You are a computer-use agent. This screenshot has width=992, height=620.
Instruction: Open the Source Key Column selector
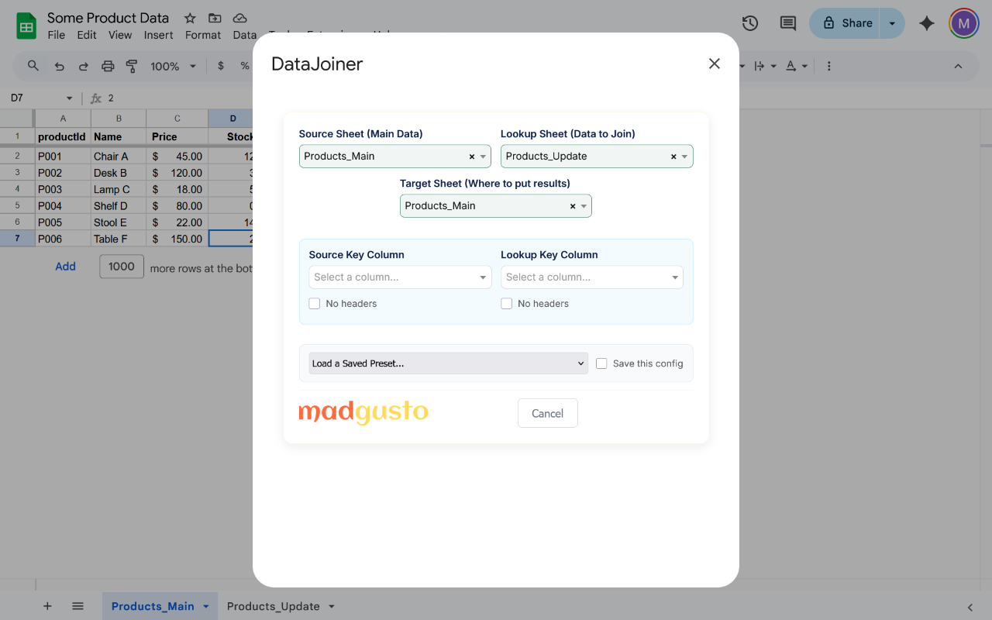click(x=400, y=277)
